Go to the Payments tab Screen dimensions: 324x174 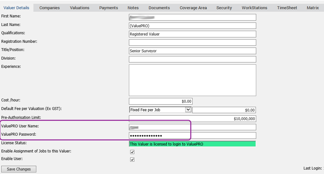[109, 8]
